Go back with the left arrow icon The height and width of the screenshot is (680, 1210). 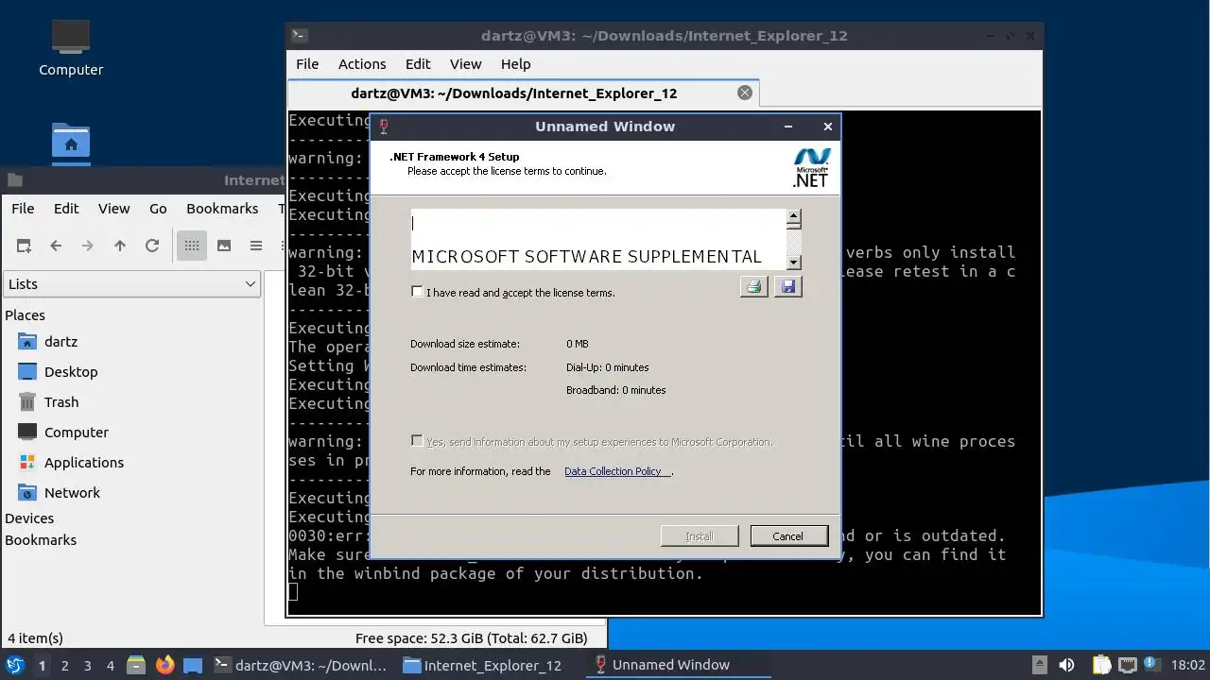(56, 246)
